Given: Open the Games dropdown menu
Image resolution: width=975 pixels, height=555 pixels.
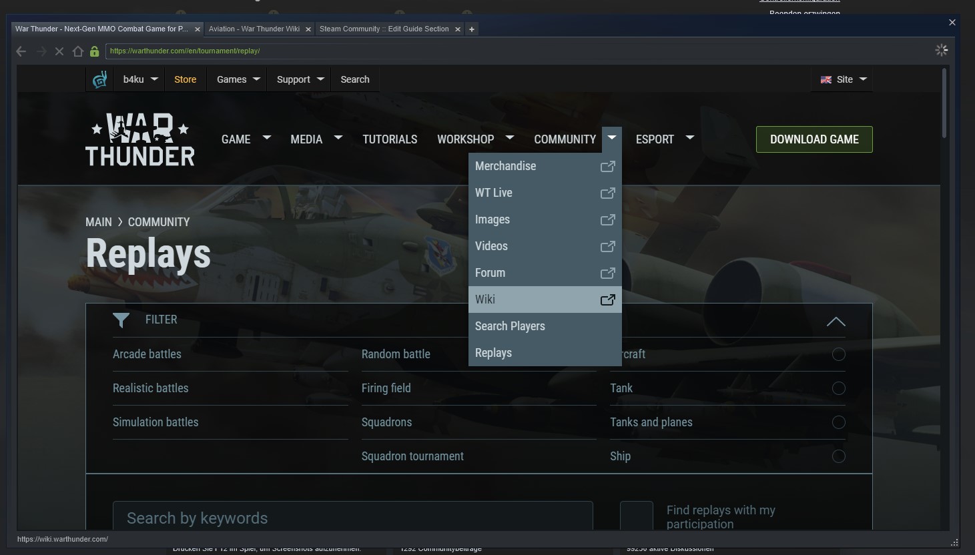Looking at the screenshot, I should [238, 79].
